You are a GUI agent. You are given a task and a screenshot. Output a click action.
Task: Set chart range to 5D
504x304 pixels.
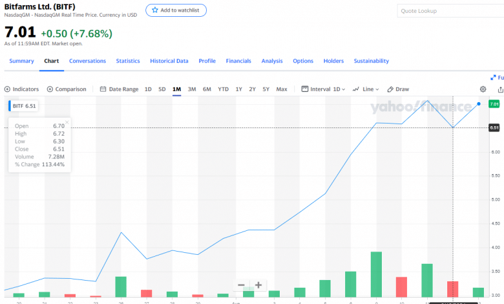click(x=162, y=89)
